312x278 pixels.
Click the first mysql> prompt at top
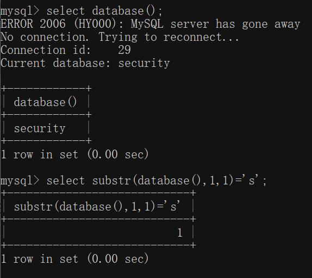coord(20,11)
